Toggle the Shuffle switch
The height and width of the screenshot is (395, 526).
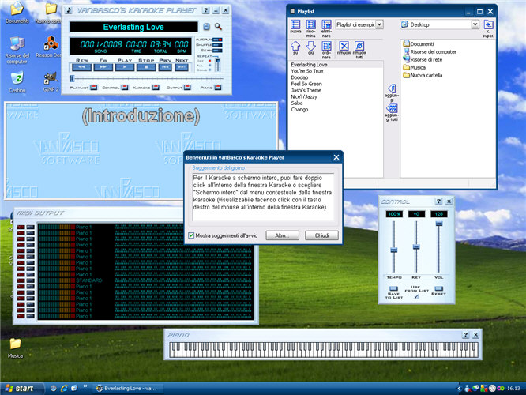217,45
